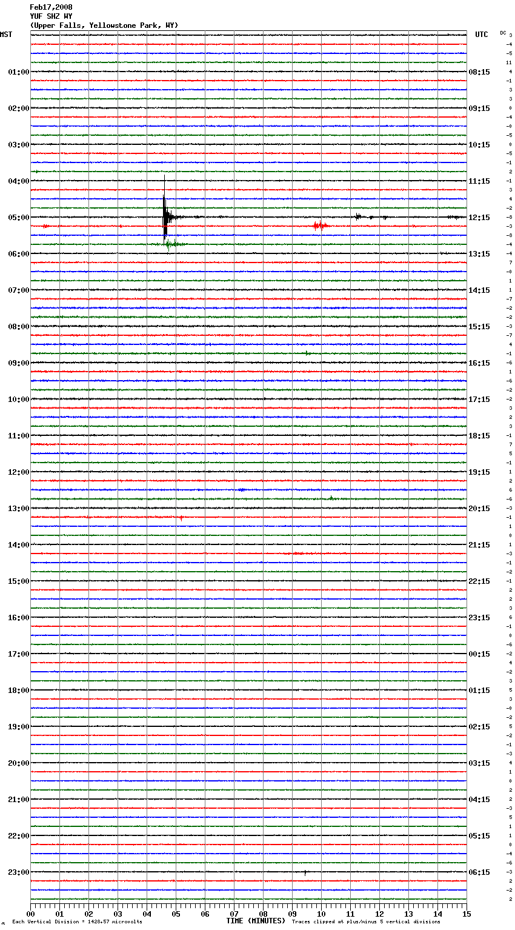Viewport: 515px width, 930px height.
Task: Click the 13:15 UTC time label
Action: point(479,254)
